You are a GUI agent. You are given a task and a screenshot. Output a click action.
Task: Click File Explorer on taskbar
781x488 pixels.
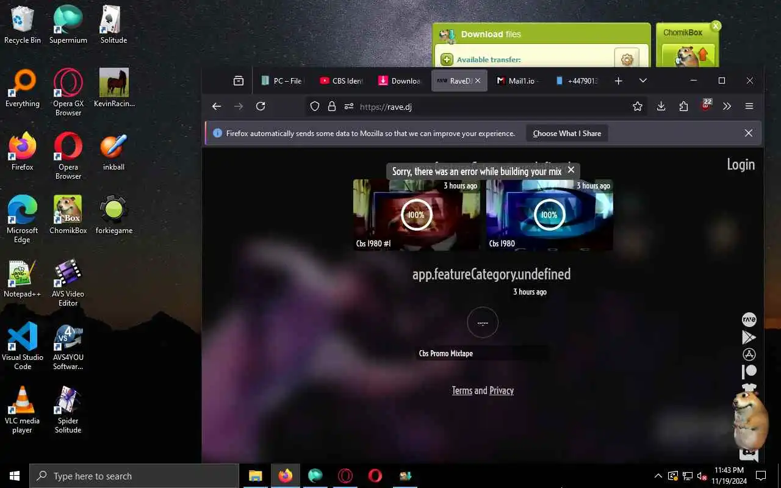pos(255,476)
